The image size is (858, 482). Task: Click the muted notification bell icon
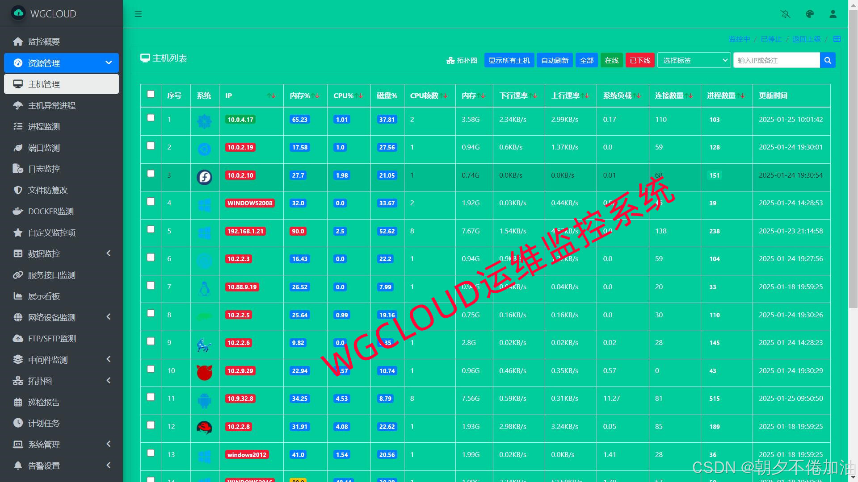point(785,14)
